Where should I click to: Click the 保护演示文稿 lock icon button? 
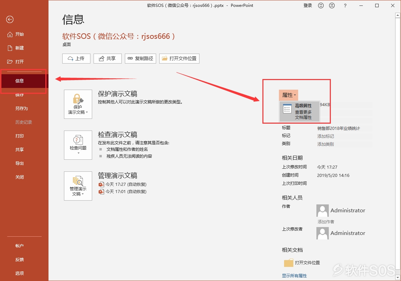pyautogui.click(x=78, y=104)
